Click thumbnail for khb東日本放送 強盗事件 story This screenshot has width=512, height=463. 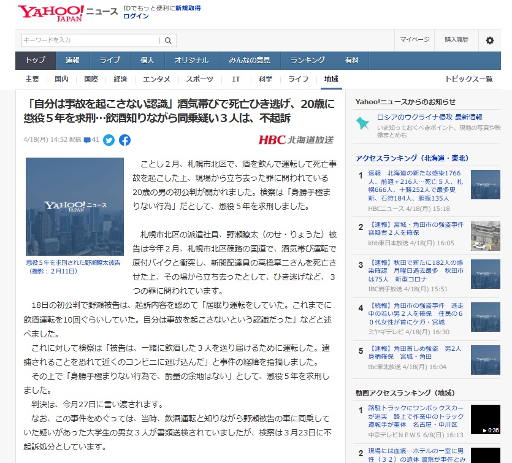coord(485,236)
